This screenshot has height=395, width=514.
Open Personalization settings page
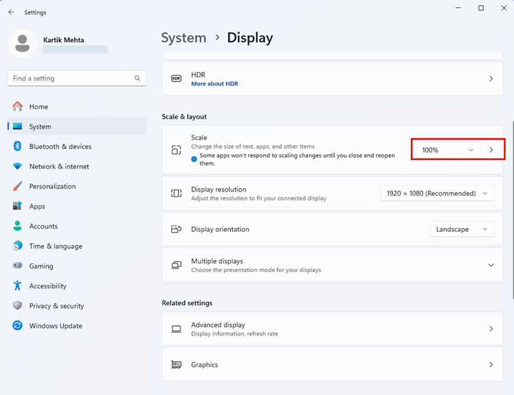click(77, 186)
